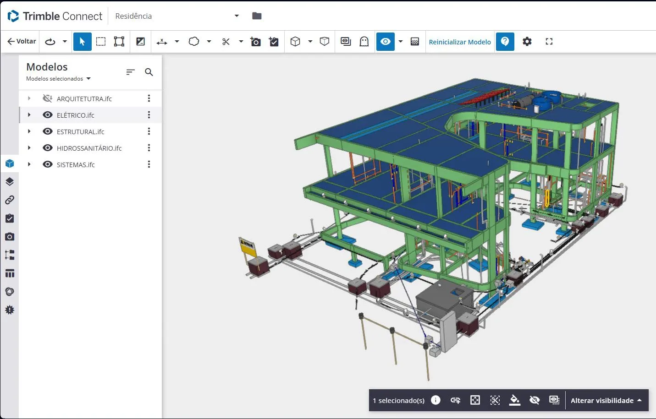Open the help question mark

(x=505, y=42)
